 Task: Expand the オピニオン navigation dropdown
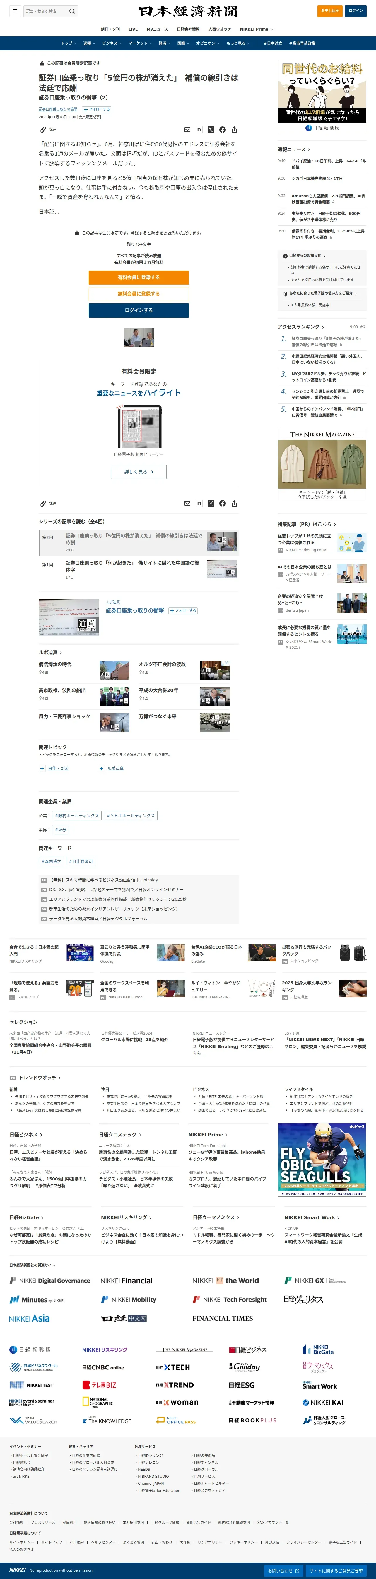point(208,43)
